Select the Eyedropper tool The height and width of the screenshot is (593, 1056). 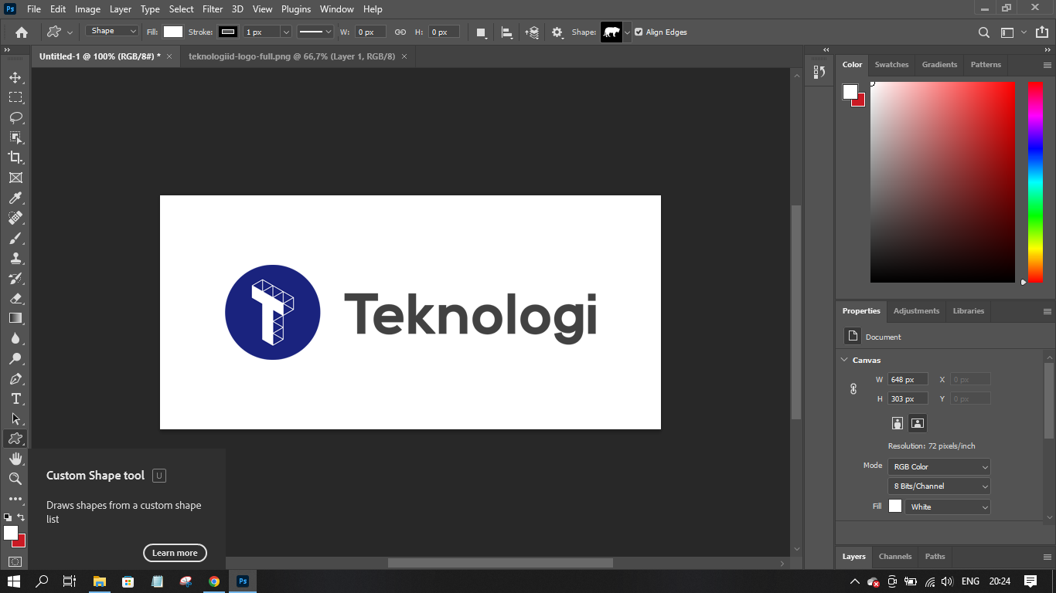[15, 198]
